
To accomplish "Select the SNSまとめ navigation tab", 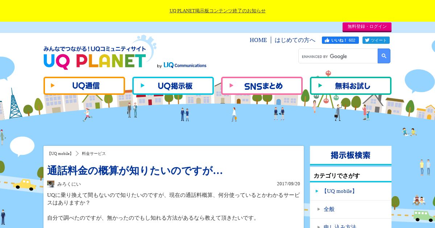I will tap(262, 86).
